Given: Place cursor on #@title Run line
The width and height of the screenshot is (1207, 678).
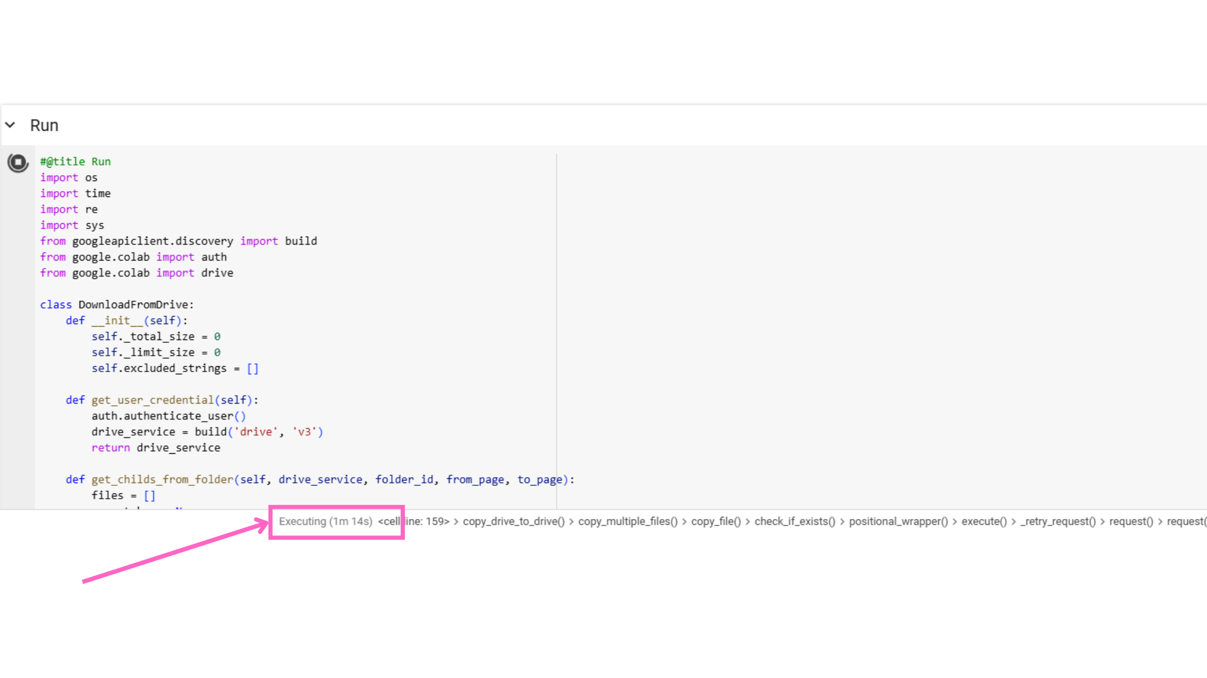Looking at the screenshot, I should (75, 162).
